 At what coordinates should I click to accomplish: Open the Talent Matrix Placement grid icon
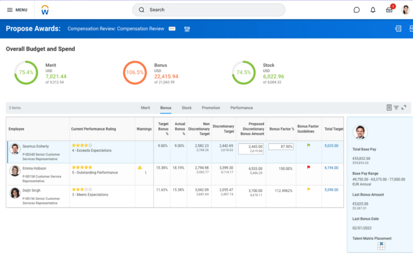pyautogui.click(x=381, y=246)
